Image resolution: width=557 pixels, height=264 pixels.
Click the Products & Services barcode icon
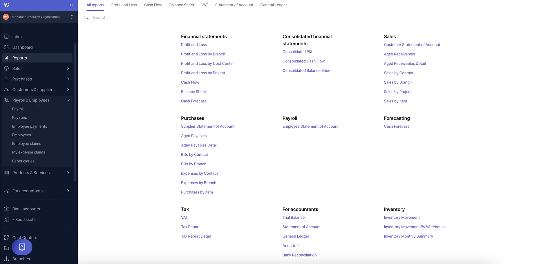6,173
